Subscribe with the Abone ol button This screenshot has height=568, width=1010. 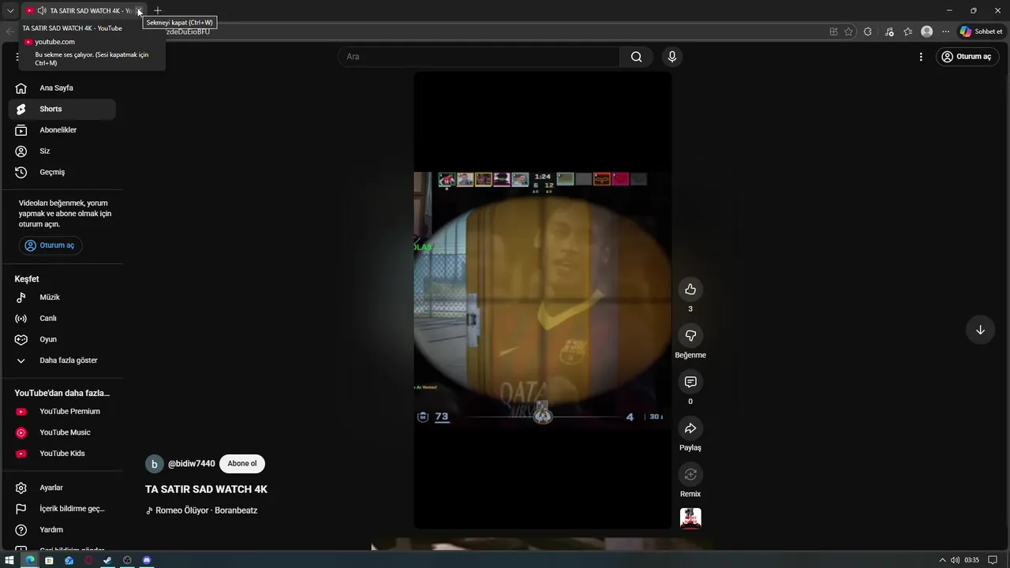pos(242,464)
